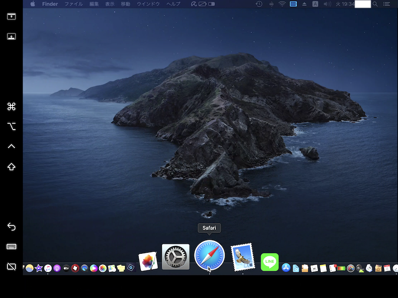Open input source A menu
This screenshot has width=398, height=298.
point(315,4)
